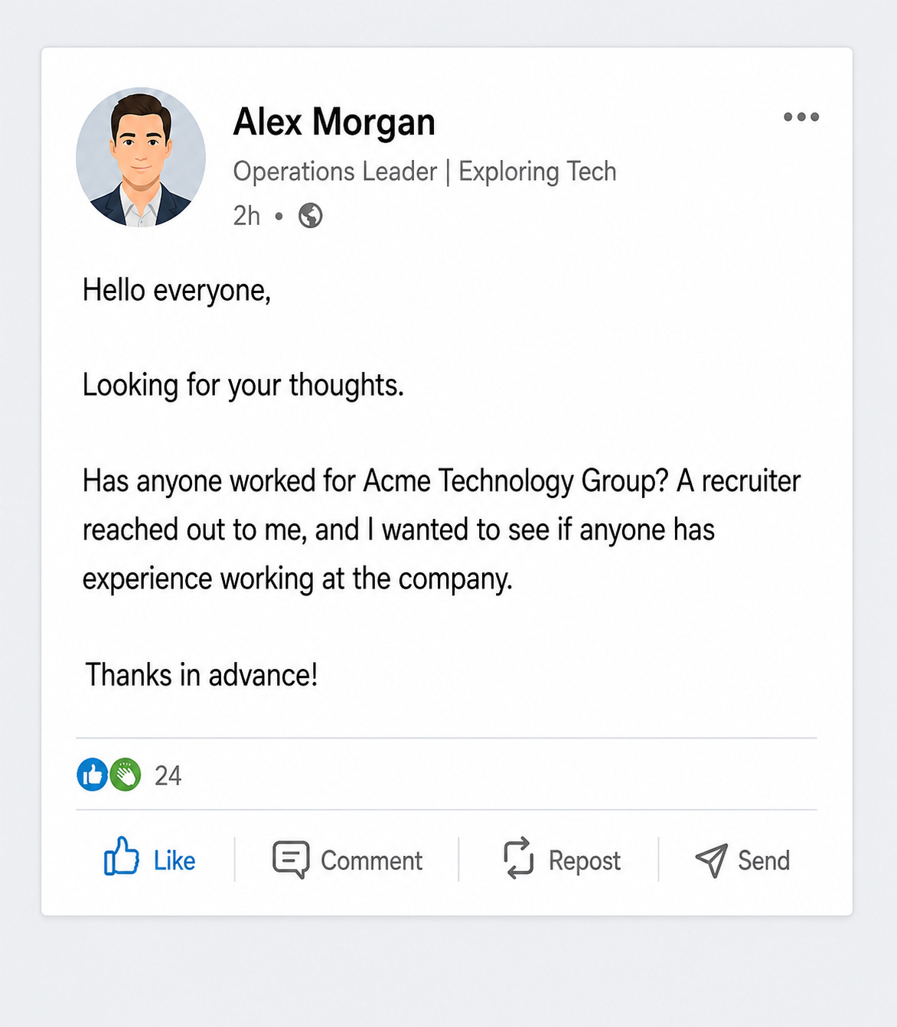Click Alex Morgan's profile picture
Viewport: 897px width, 1027px height.
(x=141, y=158)
